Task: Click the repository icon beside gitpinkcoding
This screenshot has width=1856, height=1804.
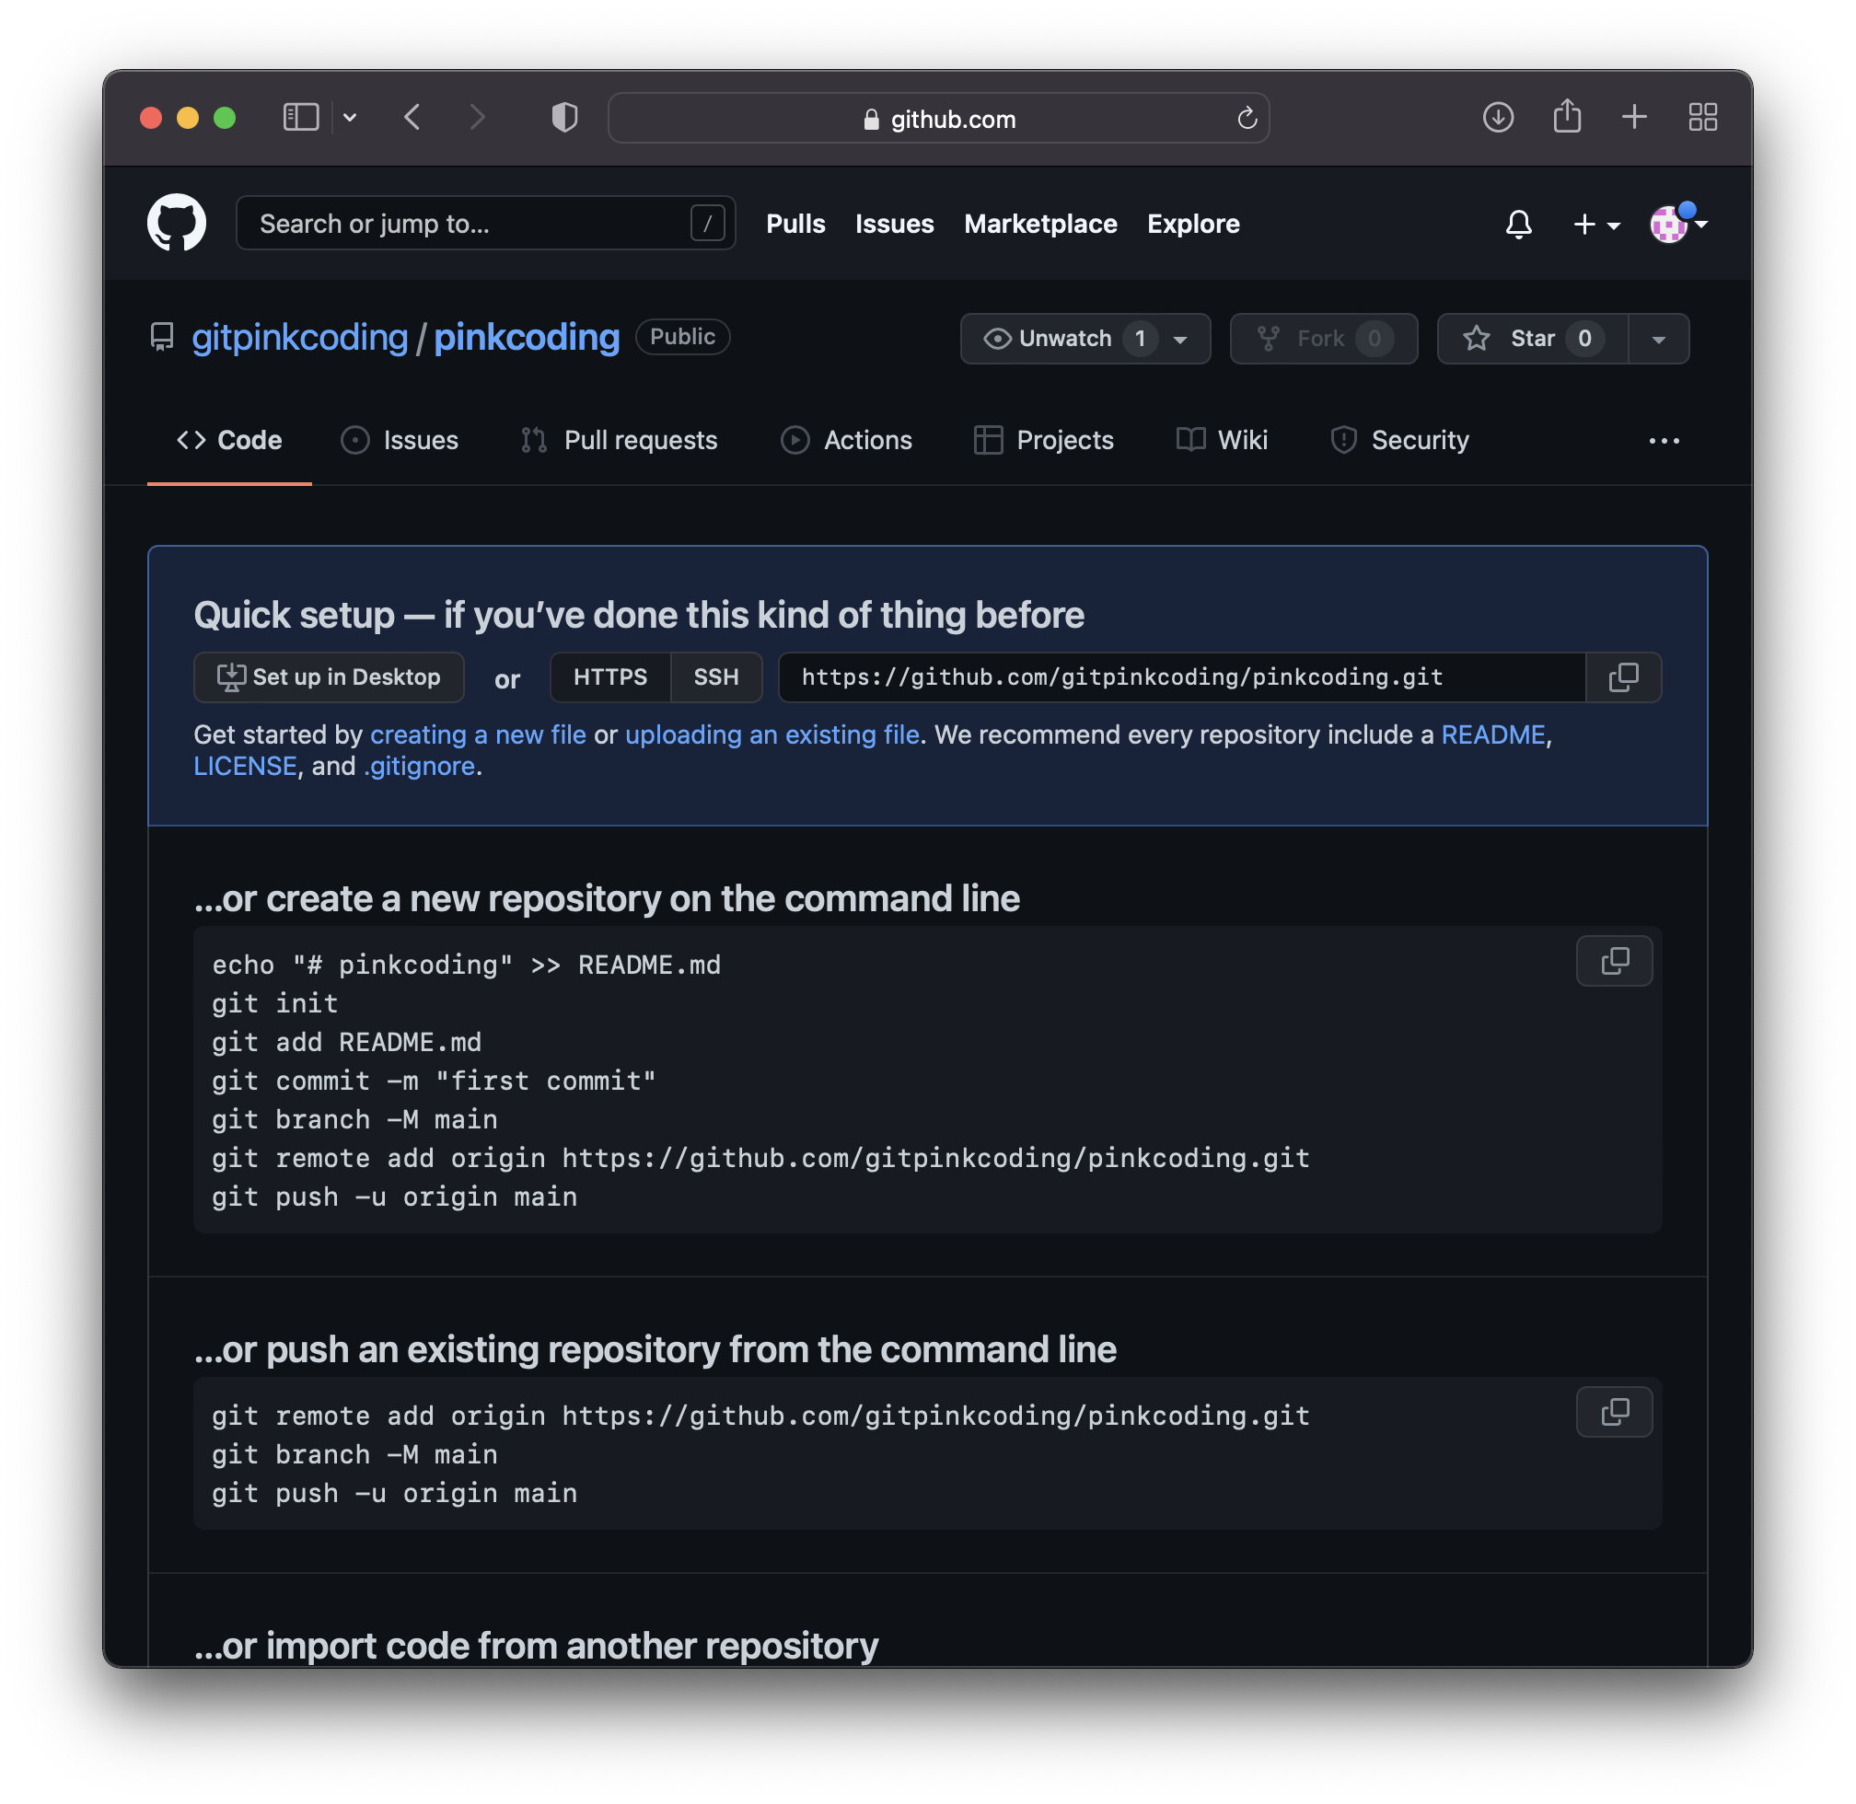Action: (162, 337)
